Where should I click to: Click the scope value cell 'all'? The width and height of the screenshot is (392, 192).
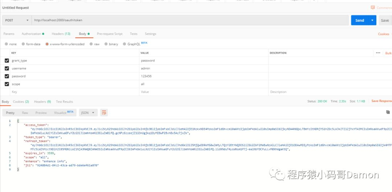[x=204, y=84]
